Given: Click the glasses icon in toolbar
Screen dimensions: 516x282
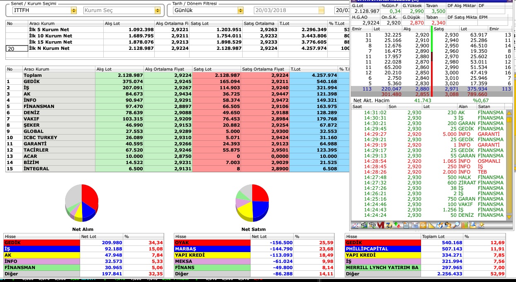Looking at the screenshot, I should 389,226.
